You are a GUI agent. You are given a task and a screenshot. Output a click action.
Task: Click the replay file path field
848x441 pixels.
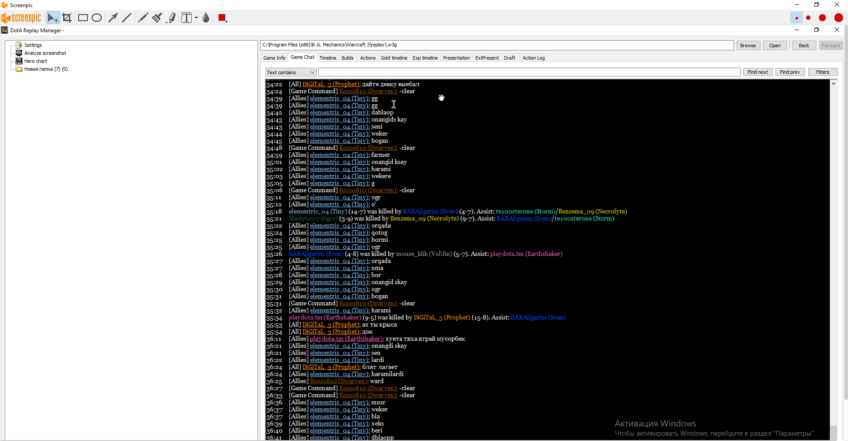pyautogui.click(x=497, y=45)
